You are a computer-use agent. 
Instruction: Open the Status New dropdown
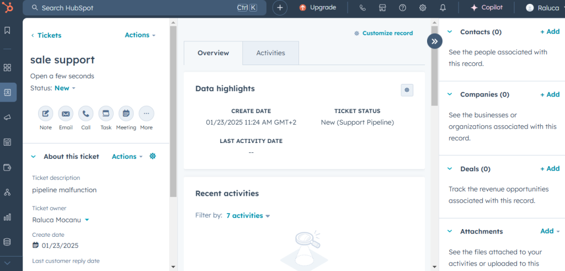point(65,88)
